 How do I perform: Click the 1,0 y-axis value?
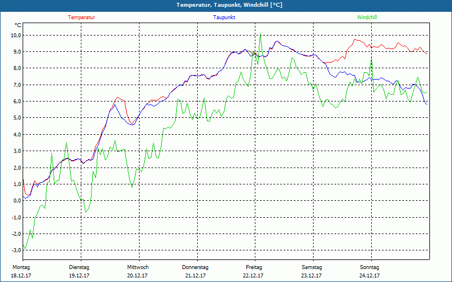click(x=17, y=184)
